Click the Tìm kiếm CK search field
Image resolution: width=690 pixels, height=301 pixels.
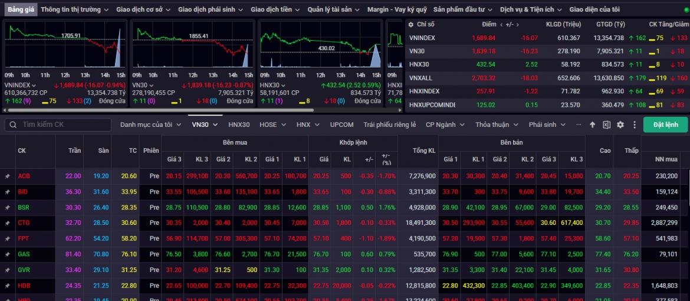pos(58,125)
